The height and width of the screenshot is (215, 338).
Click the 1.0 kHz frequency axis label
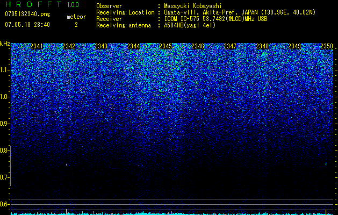[5, 97]
